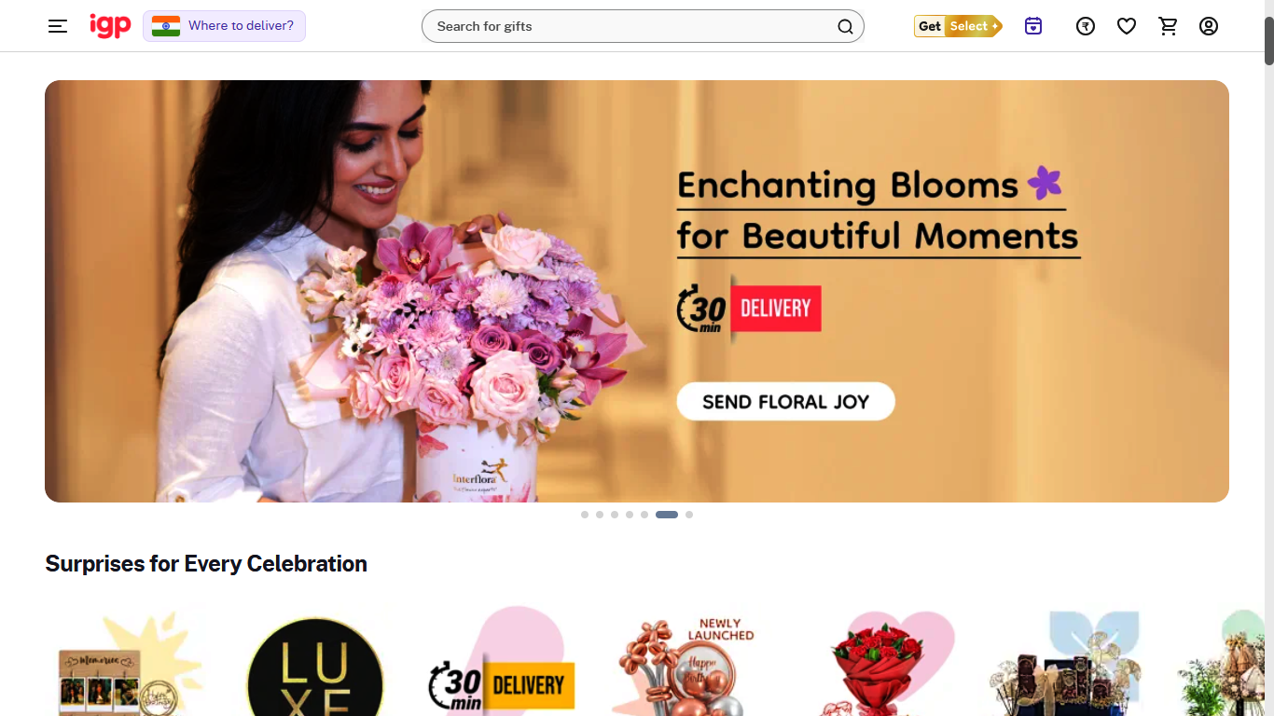This screenshot has height=716, width=1274.
Task: Select the third carousel dot indicator
Action: [615, 515]
